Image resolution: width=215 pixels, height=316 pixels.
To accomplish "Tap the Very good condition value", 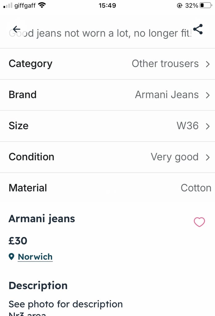I will 175,157.
